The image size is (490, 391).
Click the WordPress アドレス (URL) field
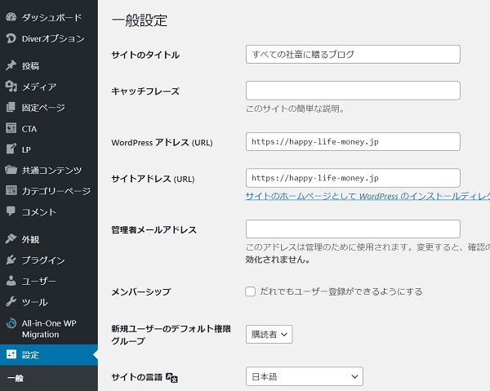click(353, 141)
